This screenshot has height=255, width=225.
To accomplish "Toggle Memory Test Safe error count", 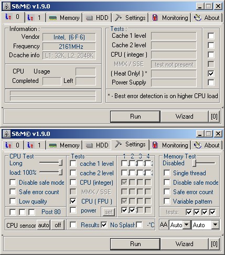I will tap(167, 192).
